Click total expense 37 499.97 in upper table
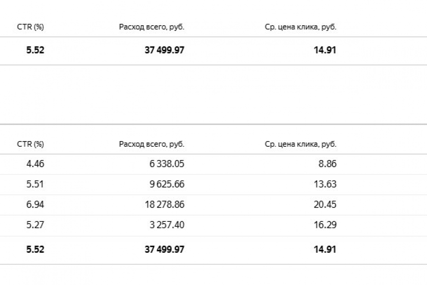This screenshot has height=285, width=427. click(x=164, y=50)
